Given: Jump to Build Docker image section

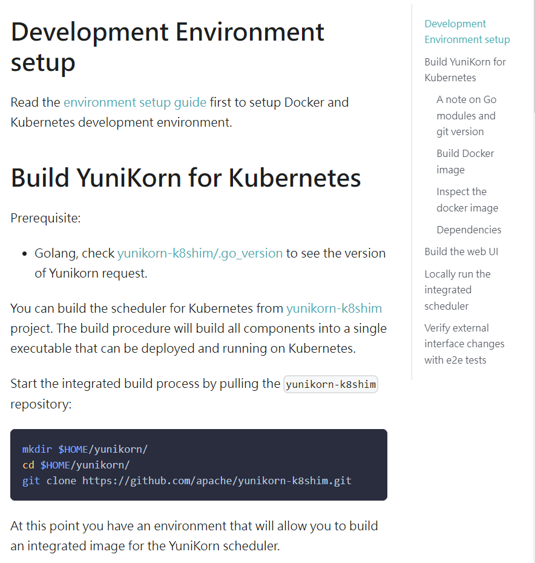Looking at the screenshot, I should pos(465,162).
